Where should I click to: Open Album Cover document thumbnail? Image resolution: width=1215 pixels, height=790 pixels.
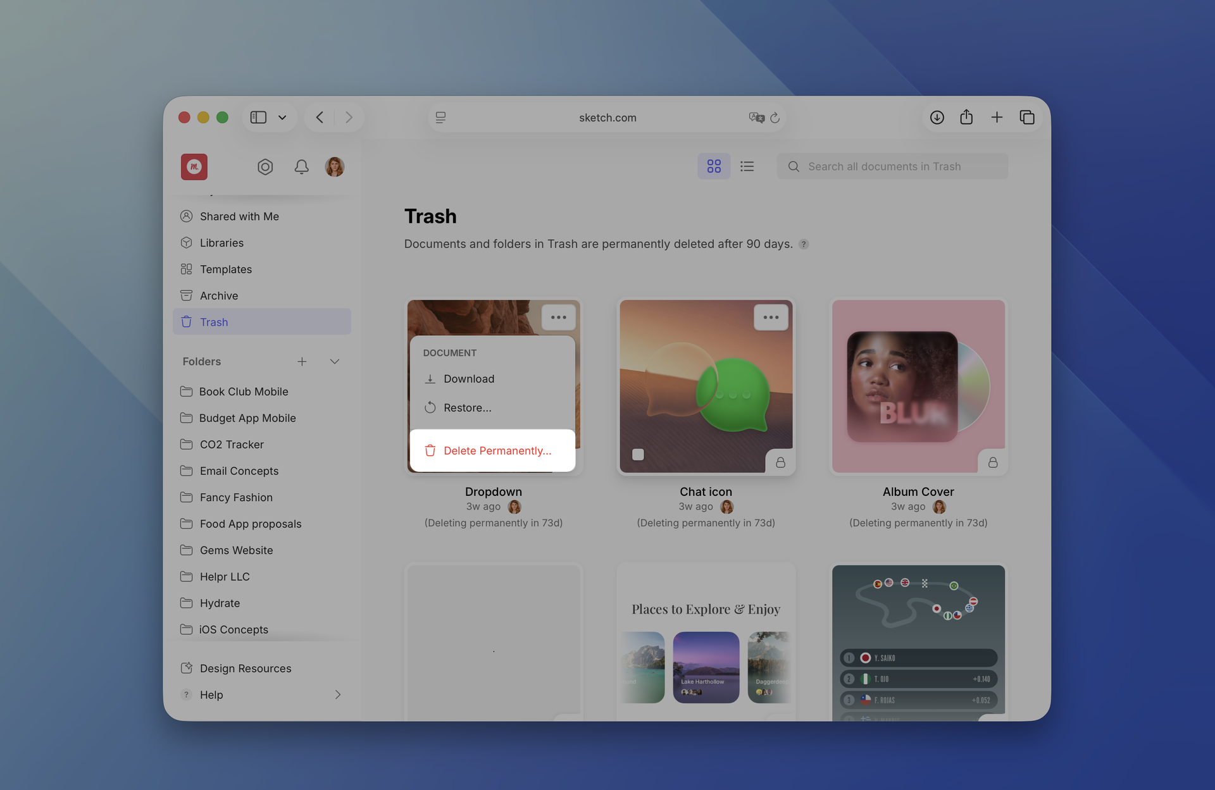(x=918, y=386)
